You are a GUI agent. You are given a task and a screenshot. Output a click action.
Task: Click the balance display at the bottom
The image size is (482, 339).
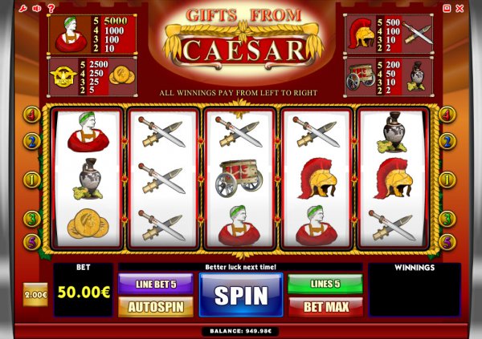[x=241, y=331]
